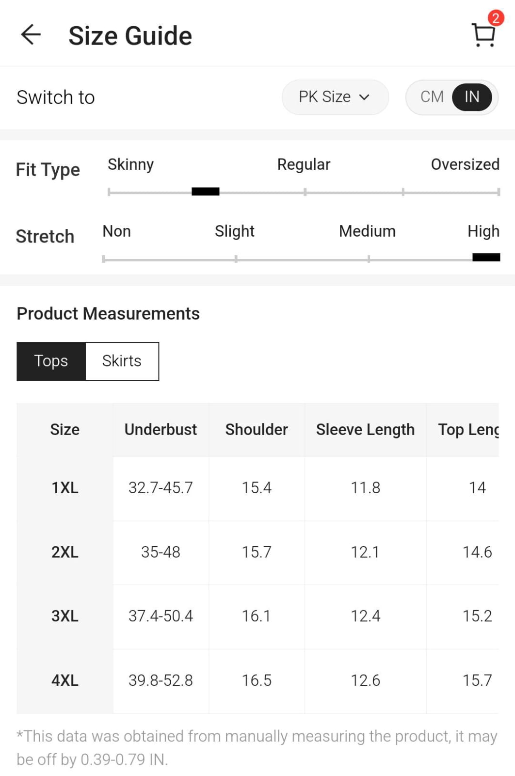The width and height of the screenshot is (515, 776).
Task: Open the shopping cart icon
Action: click(x=483, y=36)
